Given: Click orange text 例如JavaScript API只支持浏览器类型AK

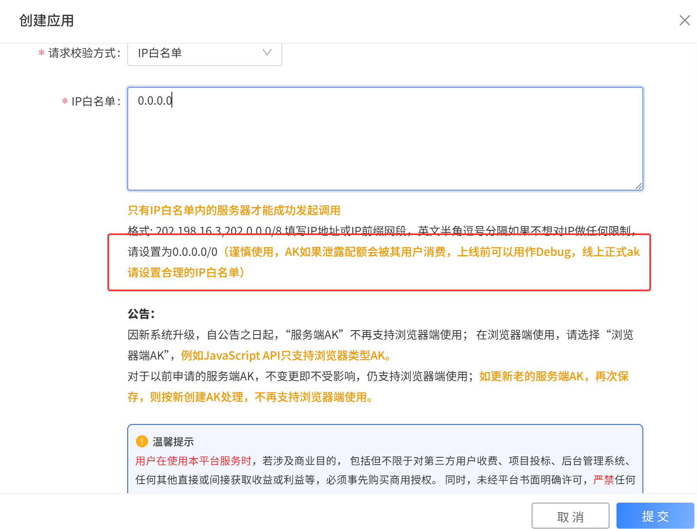Looking at the screenshot, I should [286, 356].
